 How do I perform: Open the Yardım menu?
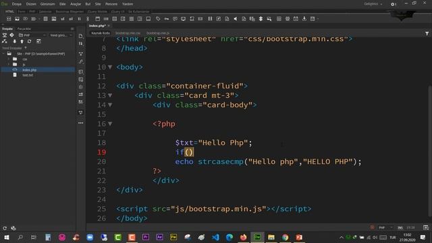click(128, 4)
